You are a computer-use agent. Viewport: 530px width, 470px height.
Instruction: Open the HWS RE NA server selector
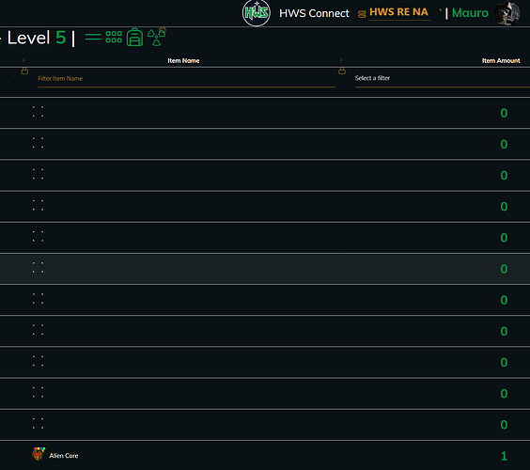point(398,12)
